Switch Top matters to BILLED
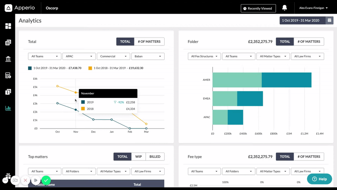337x190 pixels. pos(155,157)
